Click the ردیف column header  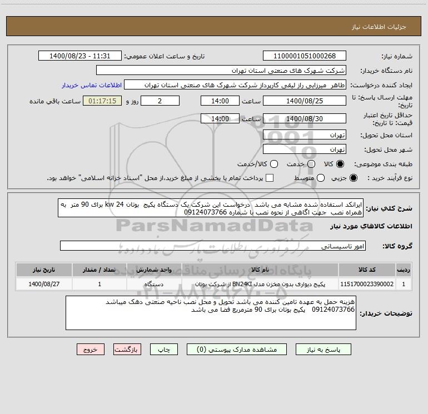pyautogui.click(x=404, y=270)
